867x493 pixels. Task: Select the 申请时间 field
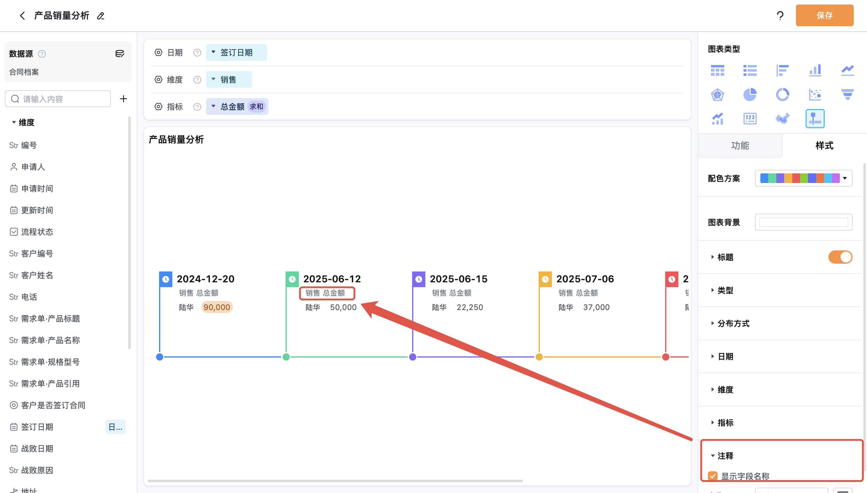point(37,189)
